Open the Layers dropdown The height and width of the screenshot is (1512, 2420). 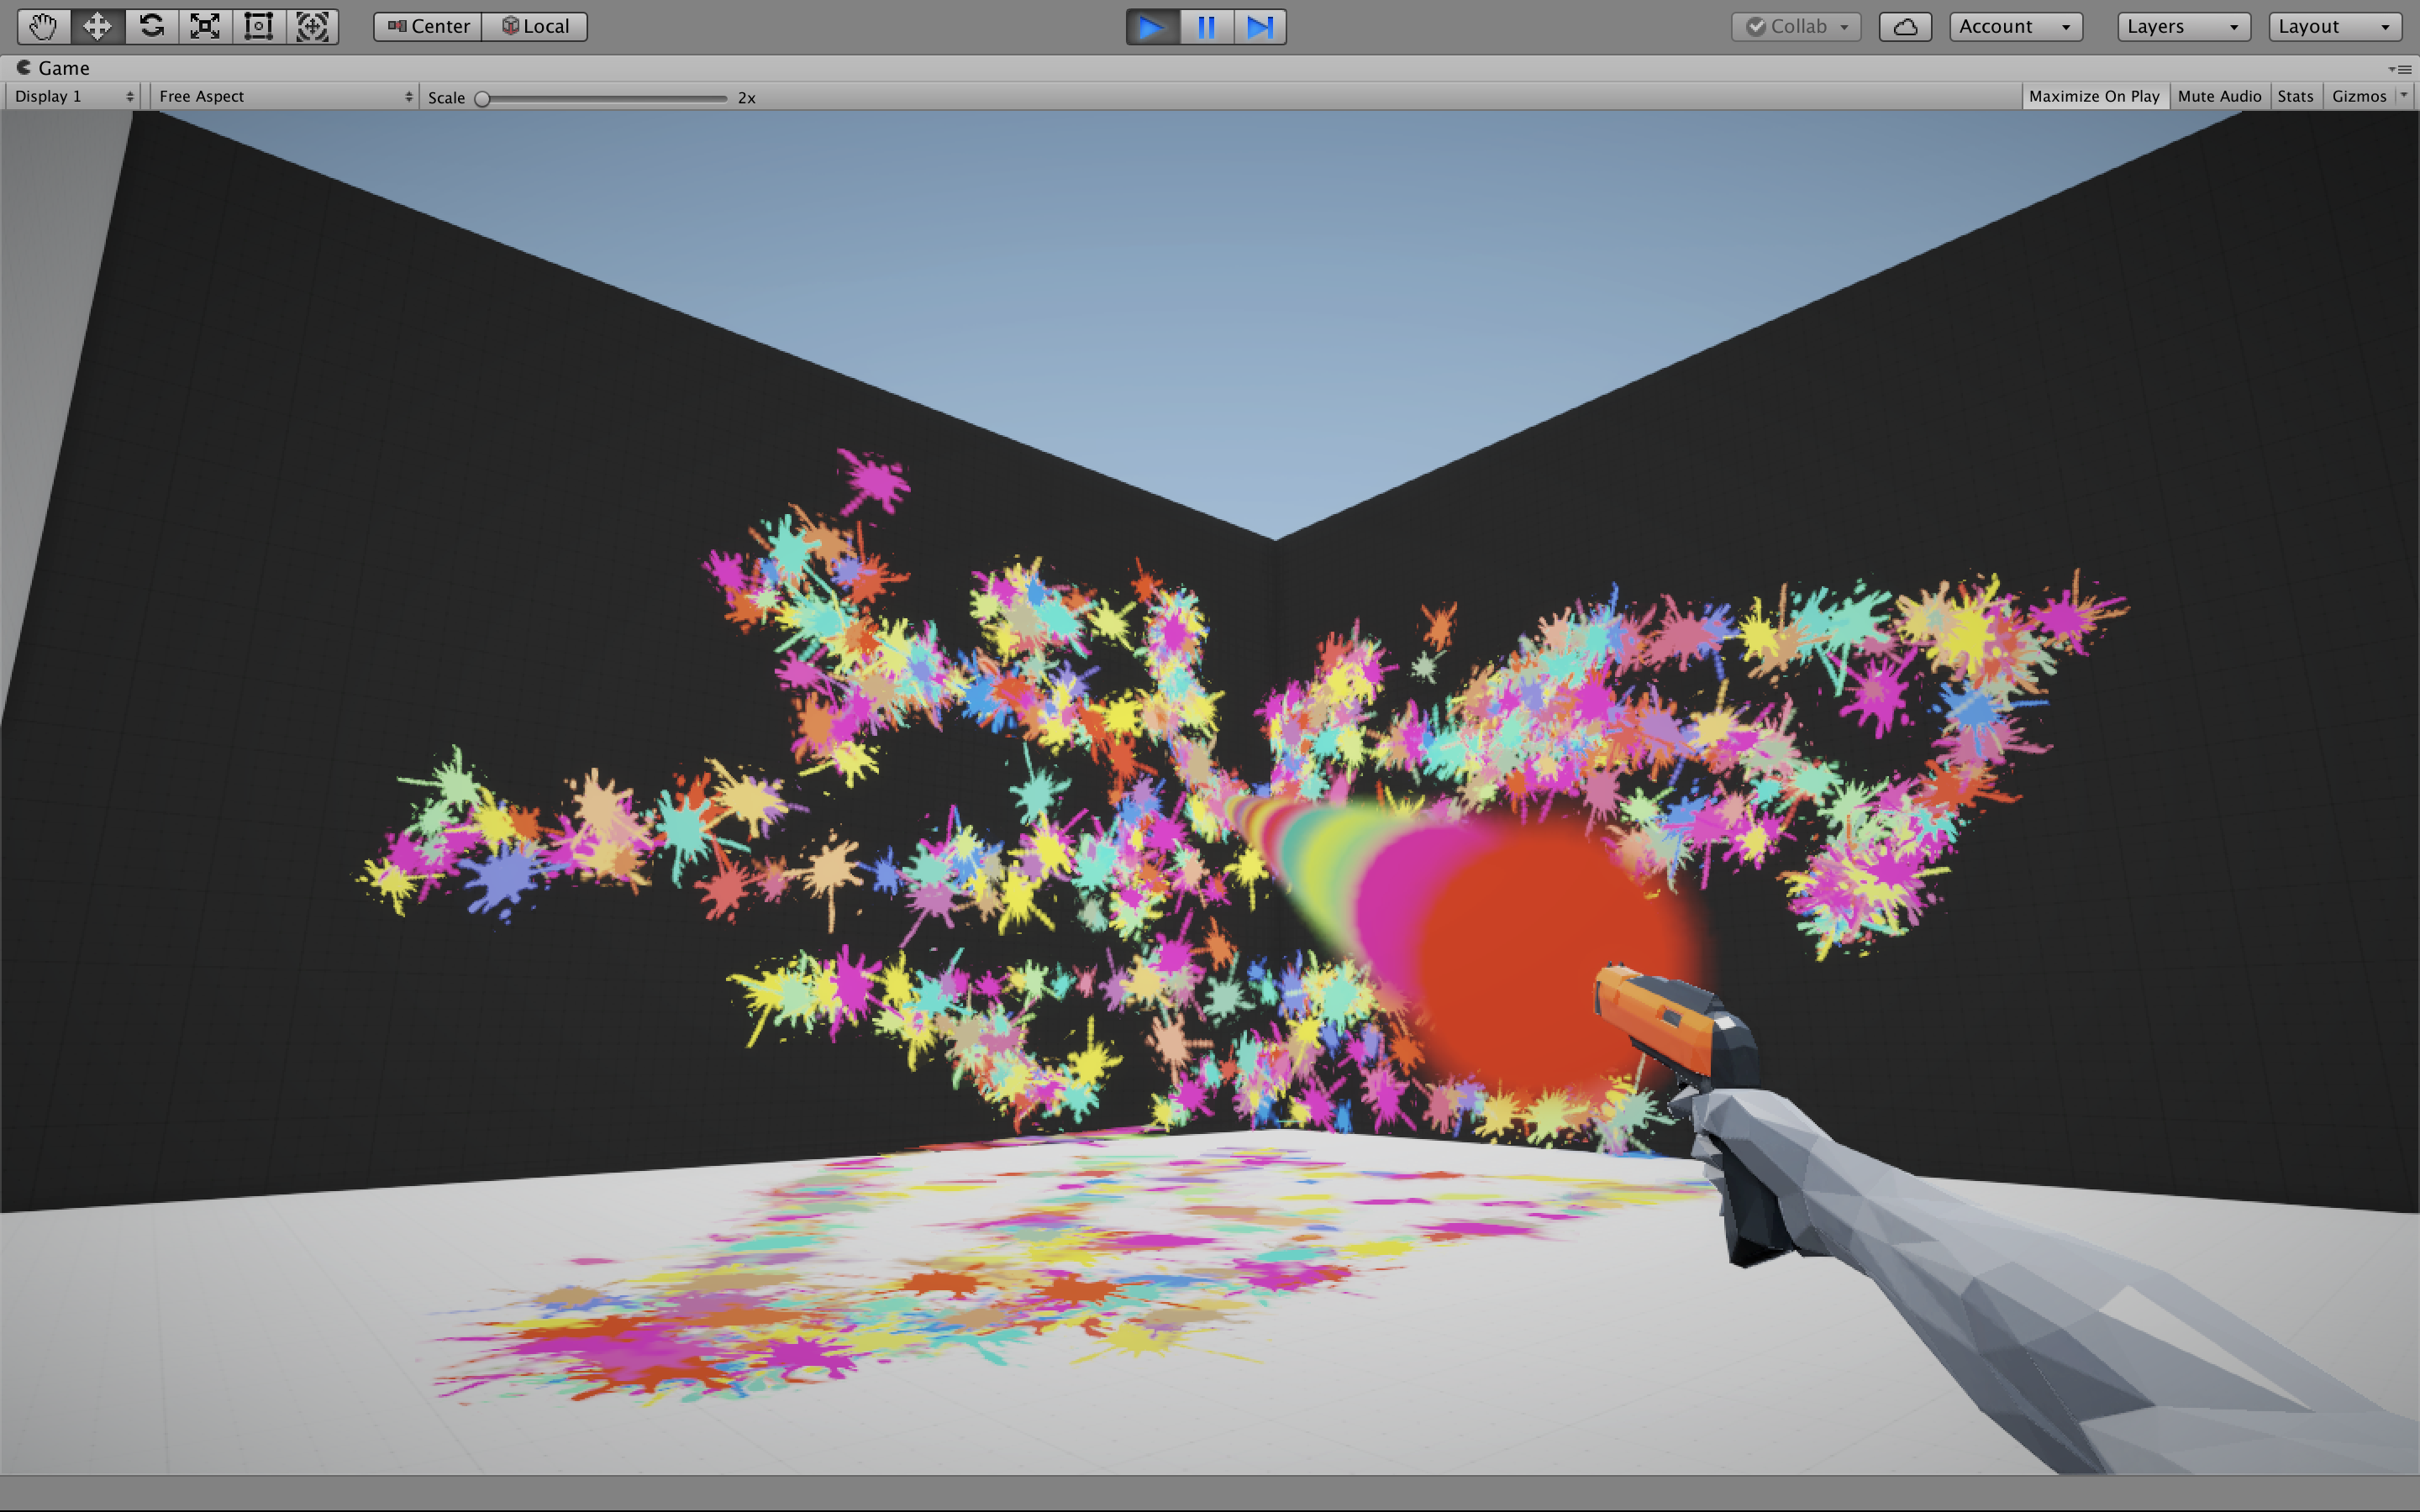pos(2184,27)
